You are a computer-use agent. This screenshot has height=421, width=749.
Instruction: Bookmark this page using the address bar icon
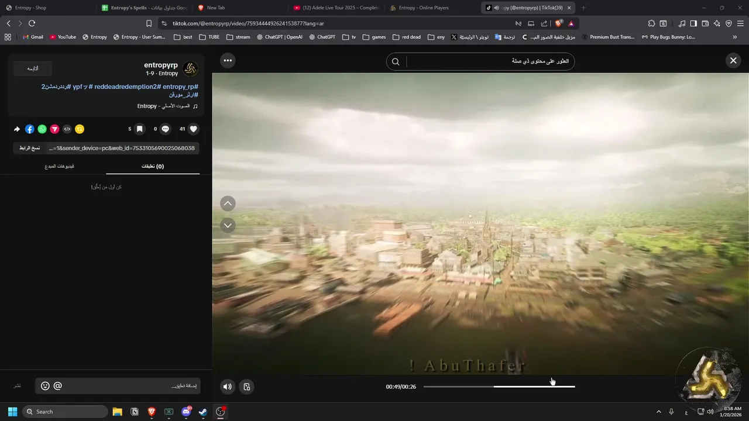coord(149,23)
